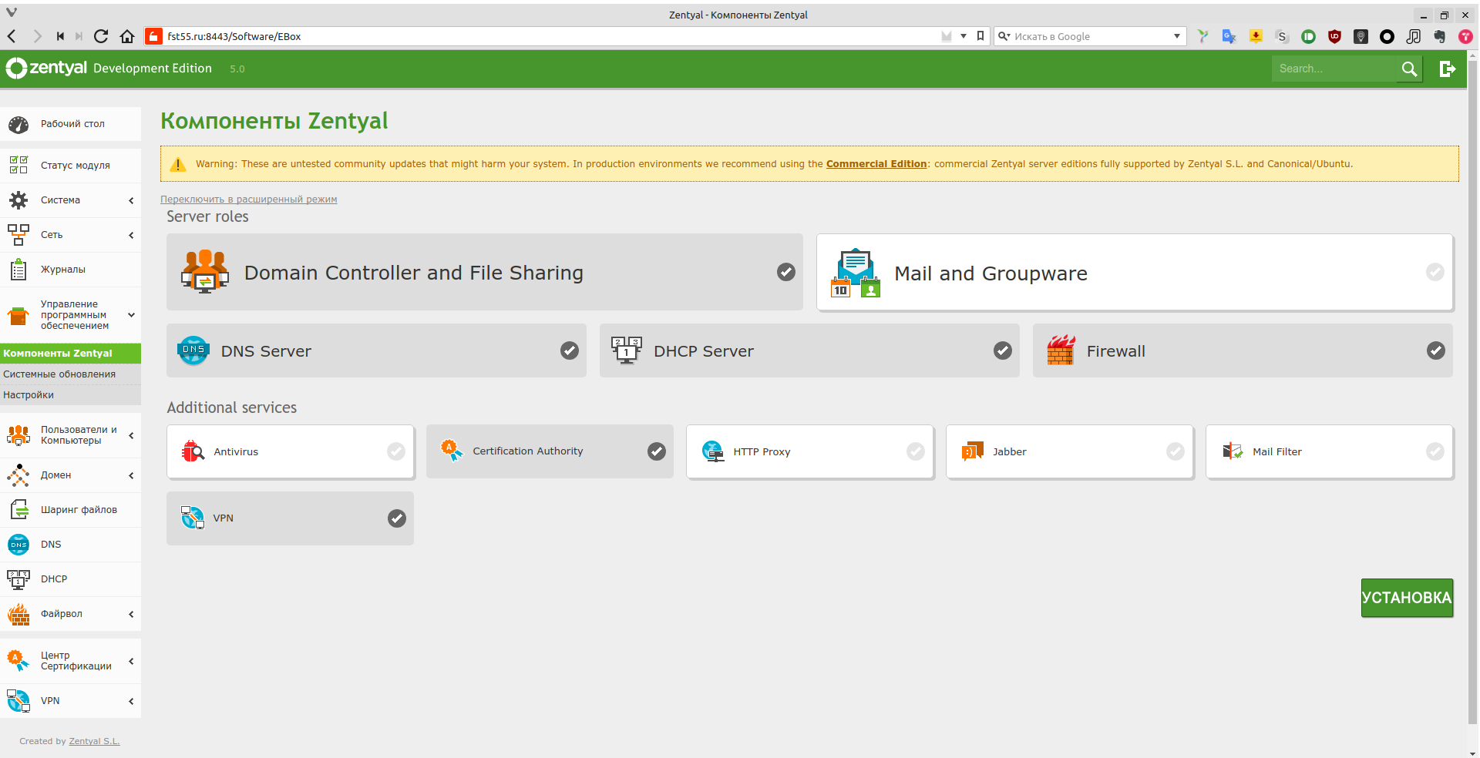
Task: Click the Сеть network icon
Action: tap(18, 235)
